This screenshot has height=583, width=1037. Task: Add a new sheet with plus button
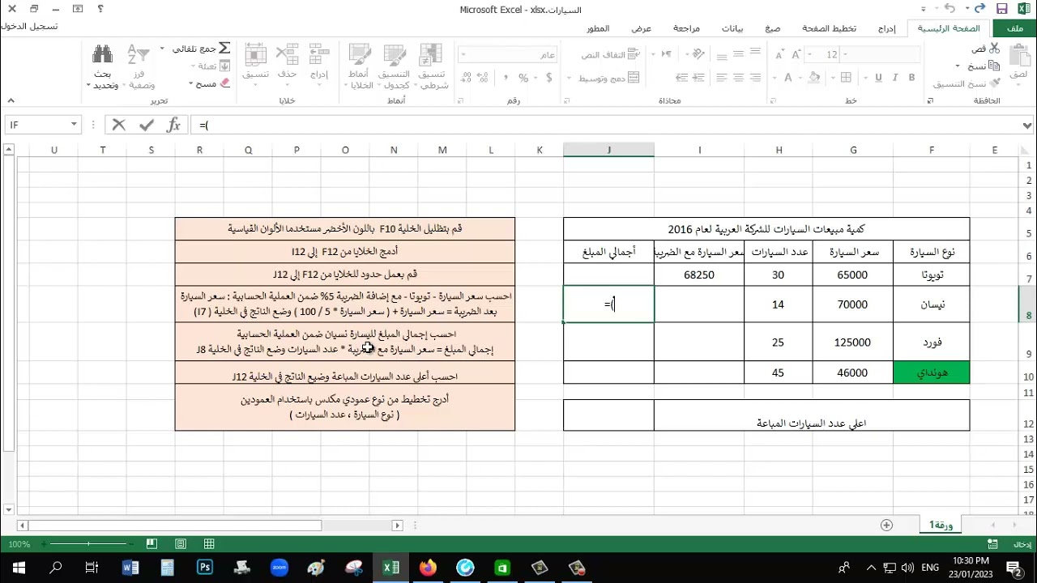pos(886,526)
